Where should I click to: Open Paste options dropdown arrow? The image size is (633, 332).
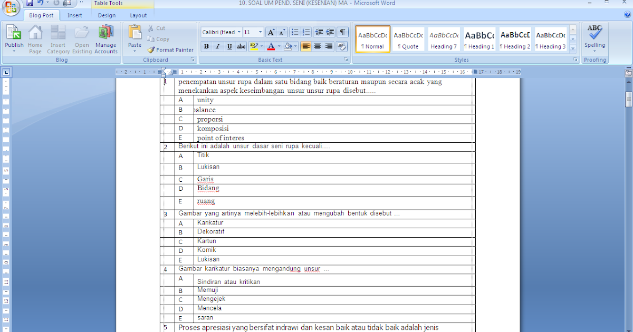(x=135, y=51)
